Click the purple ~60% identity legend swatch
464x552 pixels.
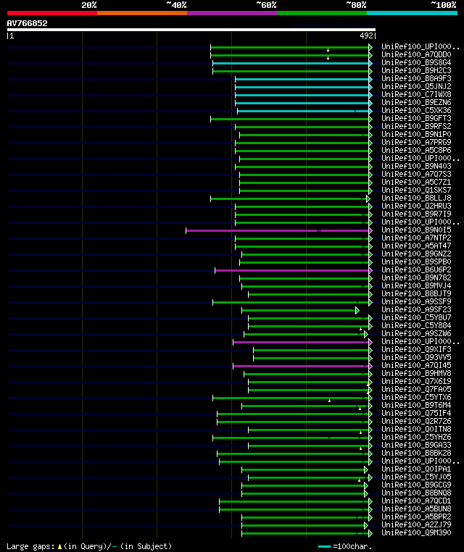232,13
